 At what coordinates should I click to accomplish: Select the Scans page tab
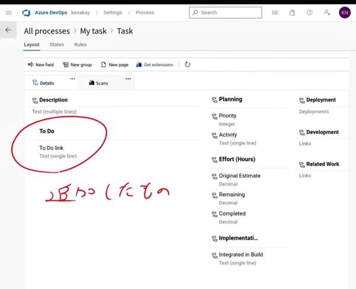point(98,83)
